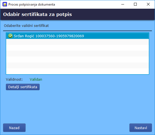Image resolution: width=155 pixels, height=135 pixels.
Task: Click the Validnost: label
Action: pyautogui.click(x=14, y=79)
